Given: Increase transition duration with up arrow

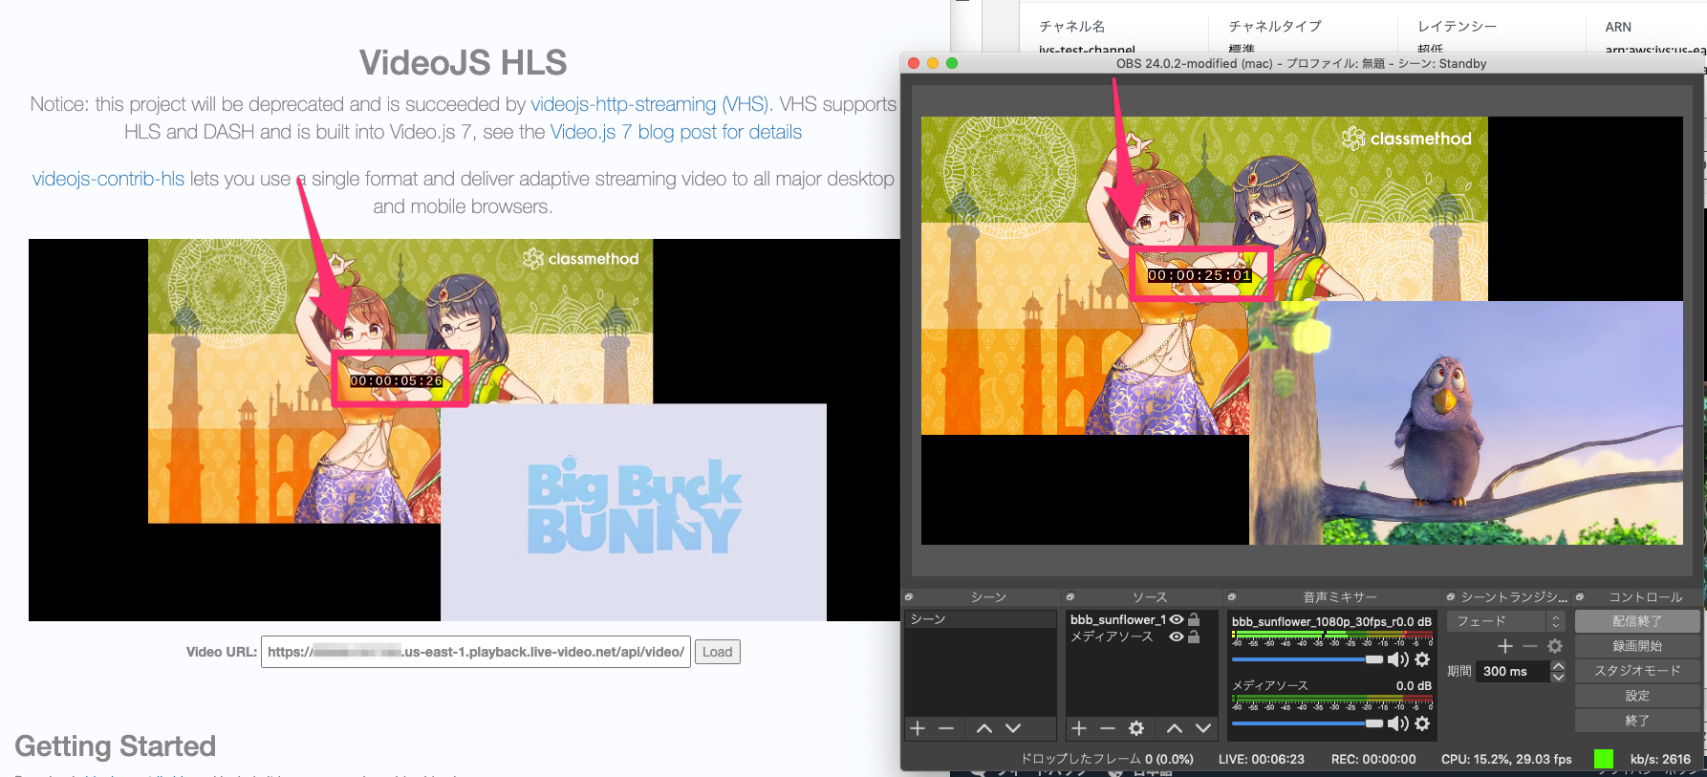Looking at the screenshot, I should (1558, 666).
